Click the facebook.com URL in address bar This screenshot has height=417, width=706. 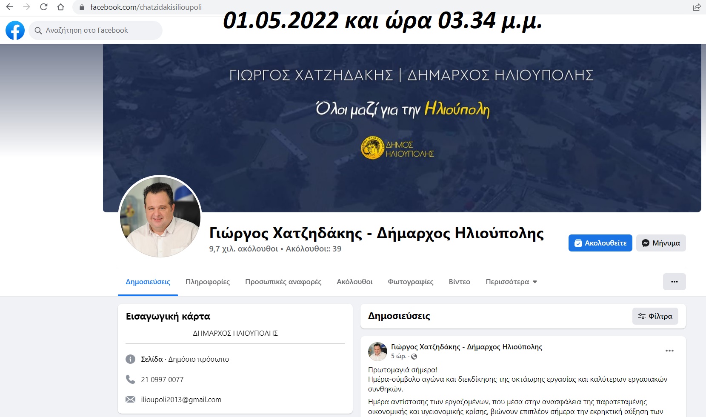146,7
